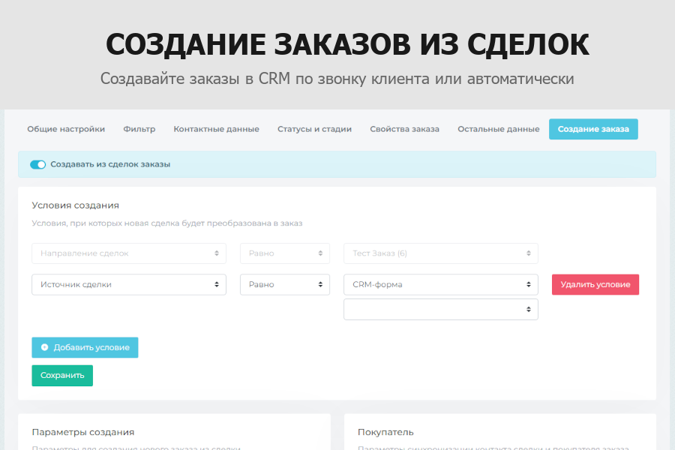
Task: Click the Удалить условие button
Action: pos(595,284)
